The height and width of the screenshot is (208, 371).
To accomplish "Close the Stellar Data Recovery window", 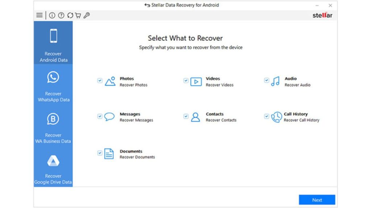I will point(330,5).
